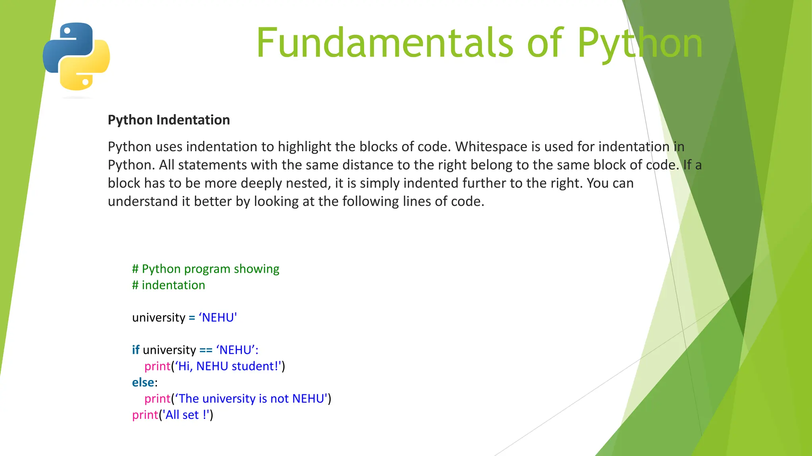This screenshot has height=456, width=812.
Task: Click the comment '# Python program showing'
Action: (206, 269)
